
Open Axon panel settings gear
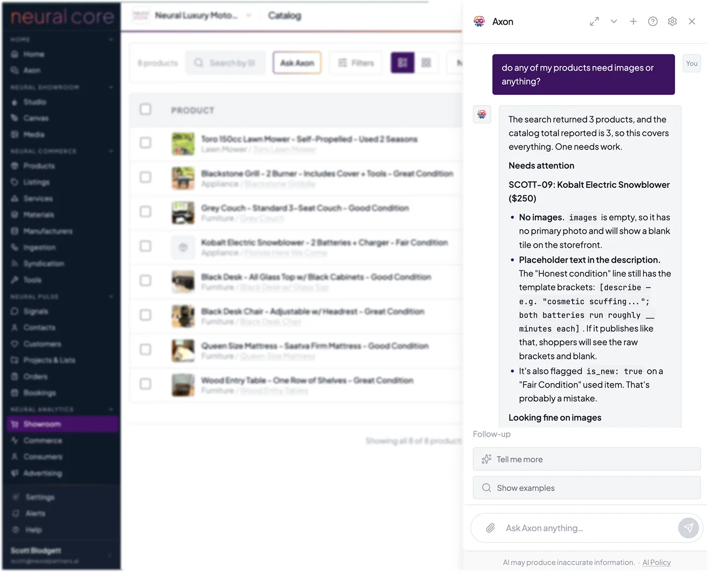click(672, 22)
